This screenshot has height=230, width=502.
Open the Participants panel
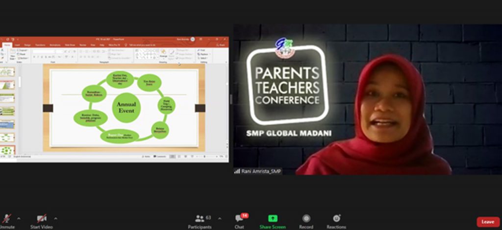(200, 221)
